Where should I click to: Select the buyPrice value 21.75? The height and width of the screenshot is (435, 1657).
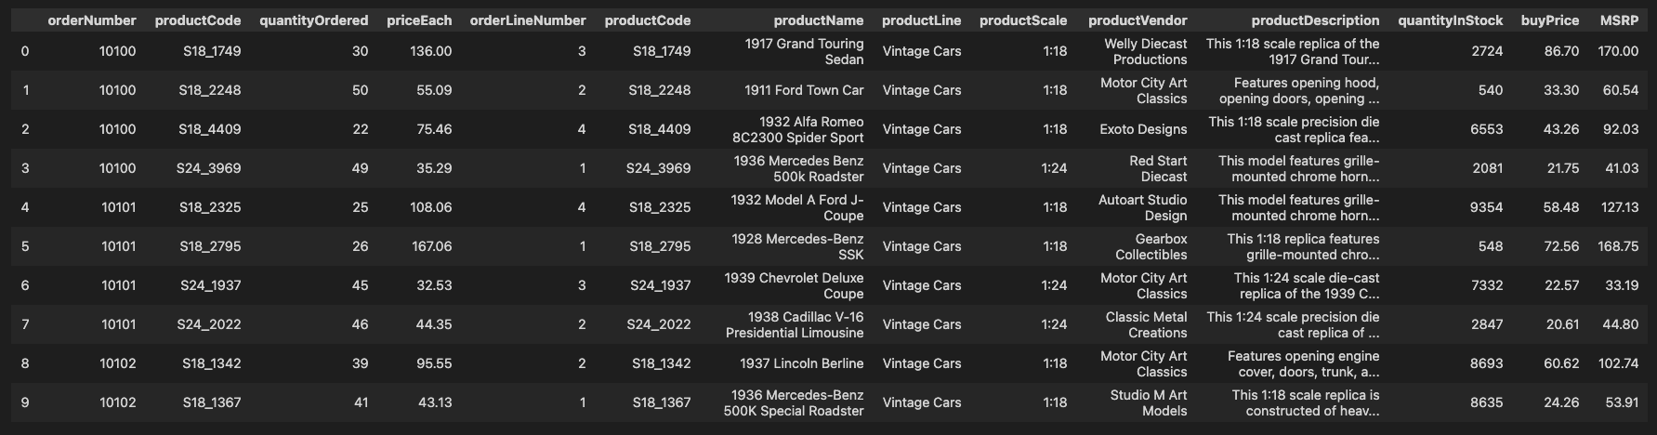tap(1562, 168)
